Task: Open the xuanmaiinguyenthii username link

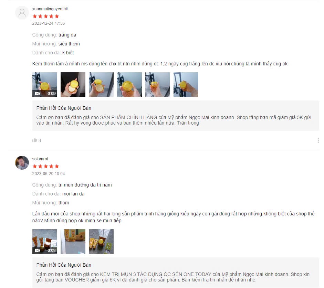Action: point(50,9)
